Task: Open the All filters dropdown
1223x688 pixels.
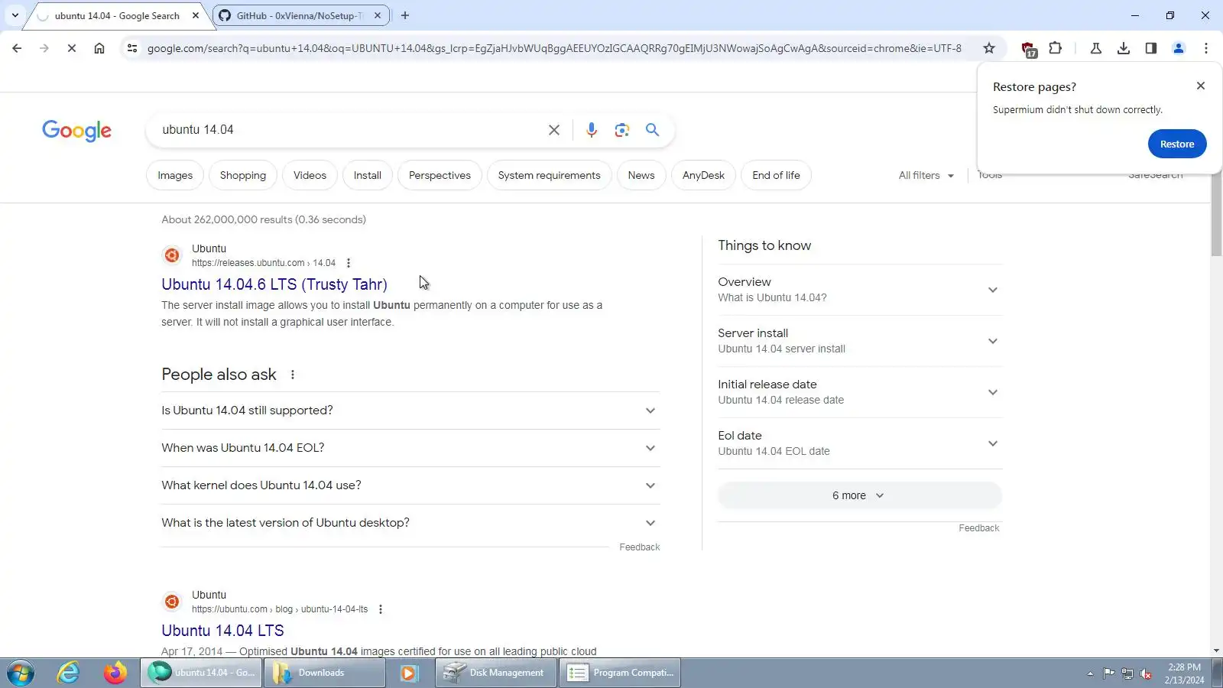Action: (x=926, y=175)
